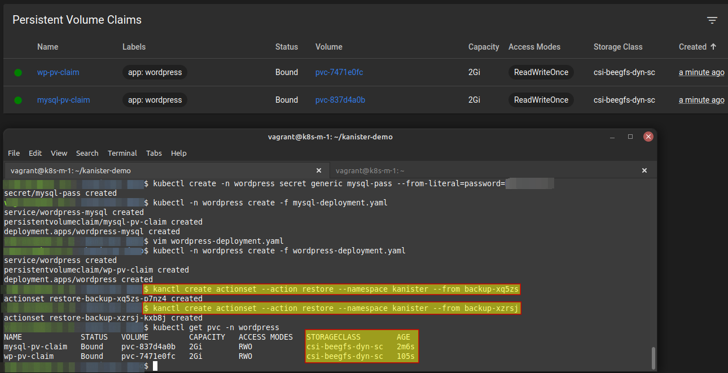Click Bound status in mysql-pv-claim dashboard row

pos(287,100)
